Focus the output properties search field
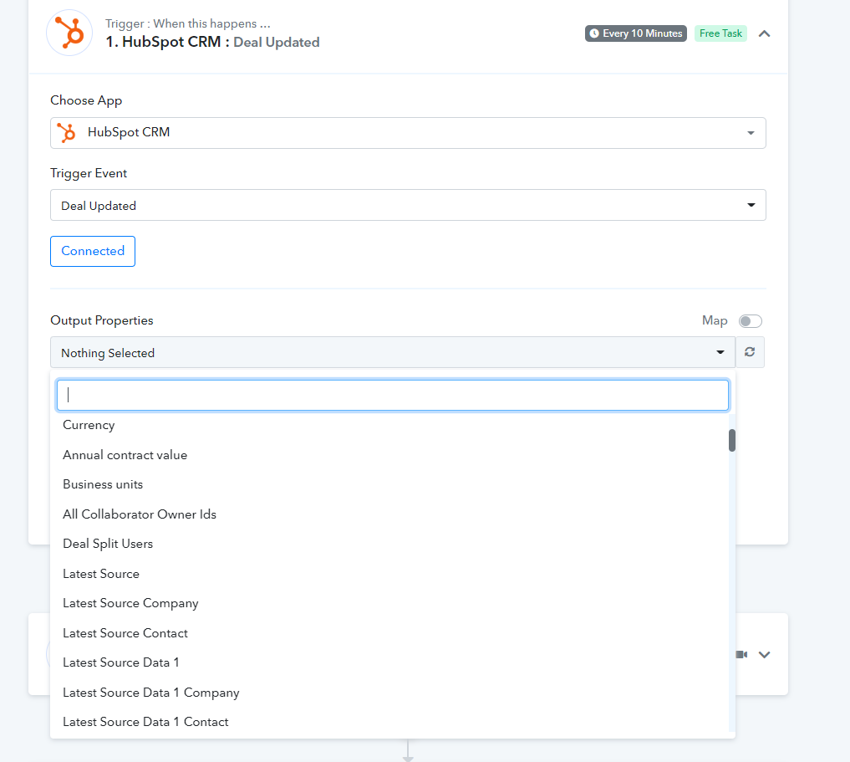Viewport: 850px width, 762px height. tap(393, 395)
